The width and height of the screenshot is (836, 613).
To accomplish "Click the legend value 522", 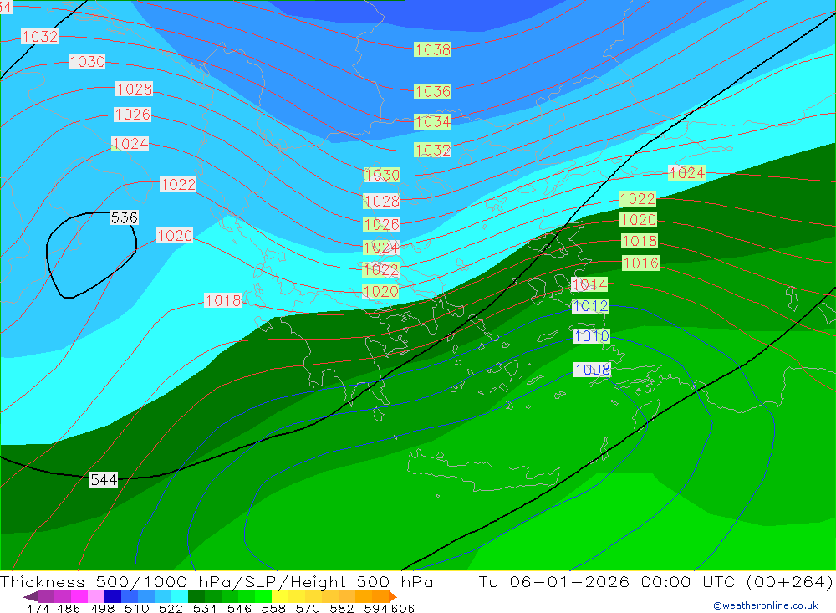I will (171, 608).
